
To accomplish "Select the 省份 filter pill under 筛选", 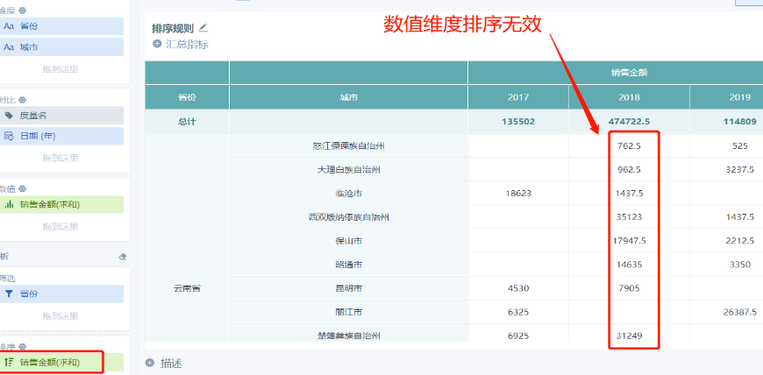I will pyautogui.click(x=61, y=294).
